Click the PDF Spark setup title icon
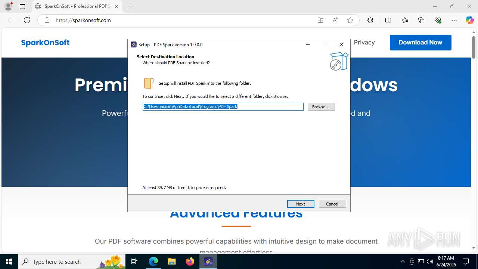Screen dimensions: 478x269 pos(134,44)
